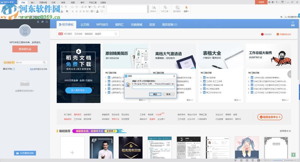Open the 稻壳文档免费下载 banner
This screenshot has width=300, height=162.
[x=79, y=73]
